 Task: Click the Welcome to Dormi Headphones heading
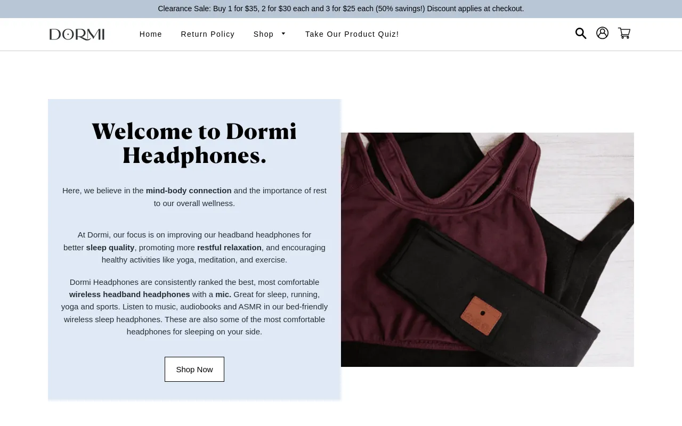(194, 143)
